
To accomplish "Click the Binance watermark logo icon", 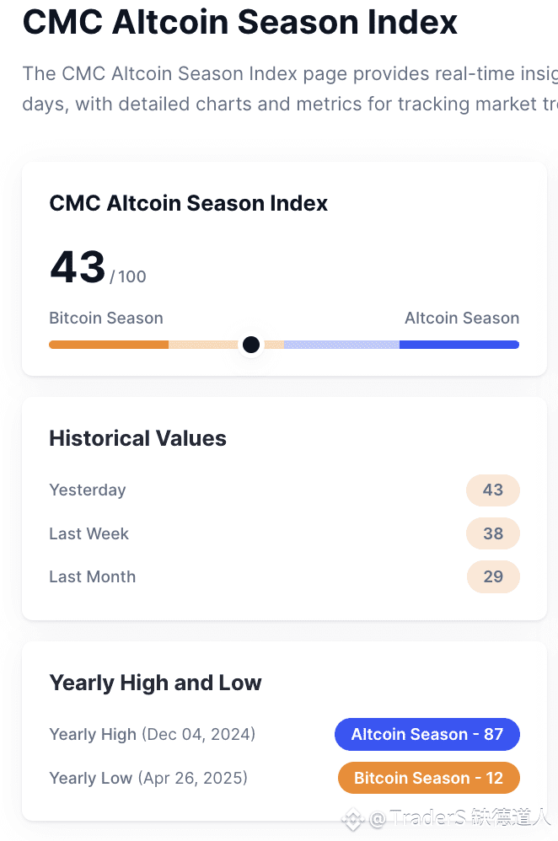I will 352,819.
